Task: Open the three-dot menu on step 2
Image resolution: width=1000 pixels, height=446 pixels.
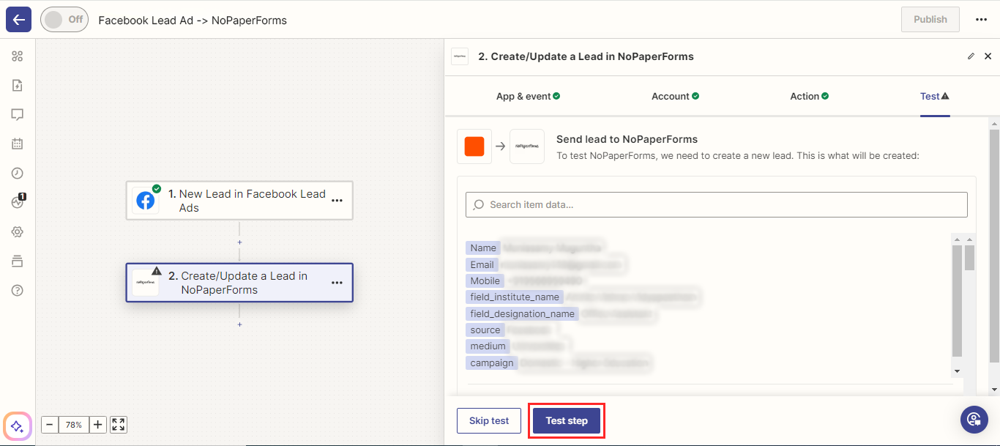Action: click(337, 283)
